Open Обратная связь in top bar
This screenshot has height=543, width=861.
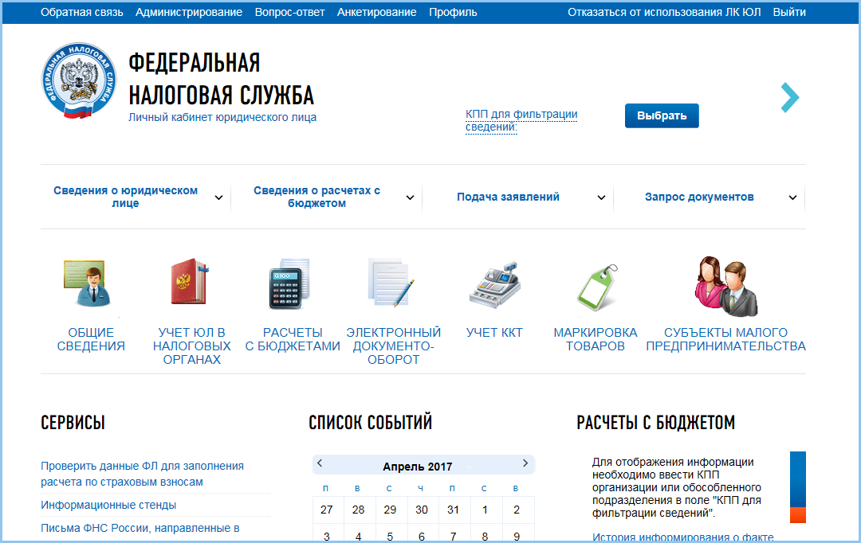click(82, 12)
